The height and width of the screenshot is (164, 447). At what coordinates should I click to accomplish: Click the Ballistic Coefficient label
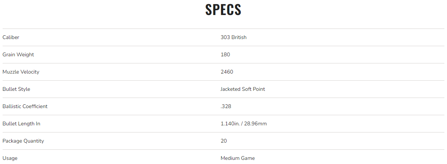coord(25,106)
